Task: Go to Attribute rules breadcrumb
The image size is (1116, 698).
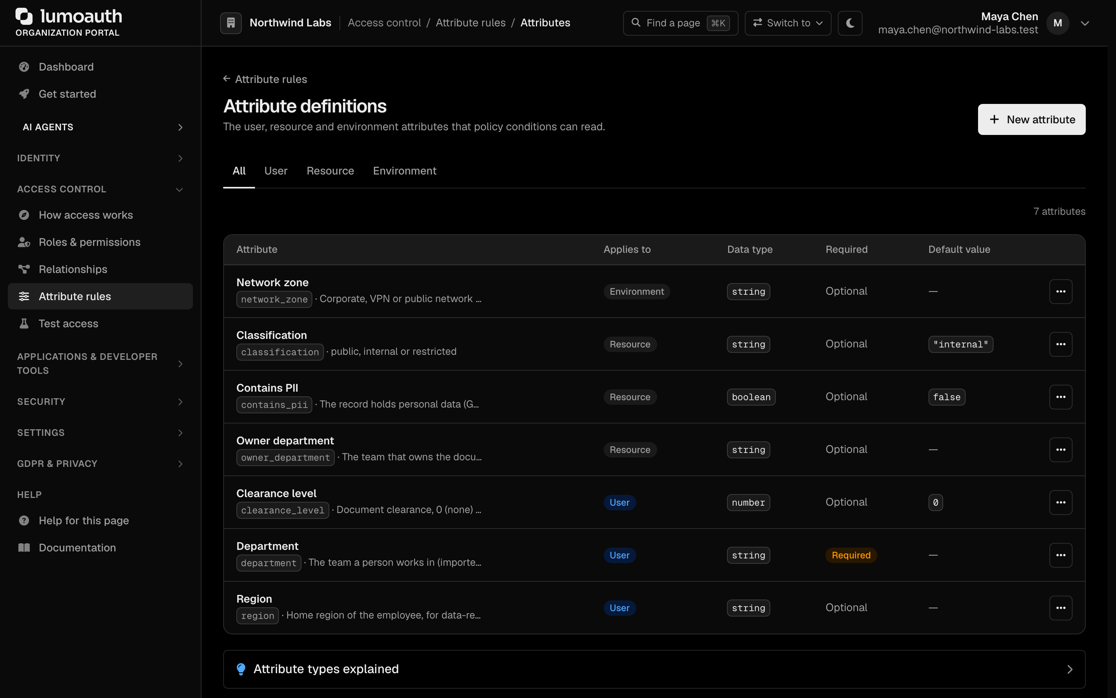Action: [470, 22]
